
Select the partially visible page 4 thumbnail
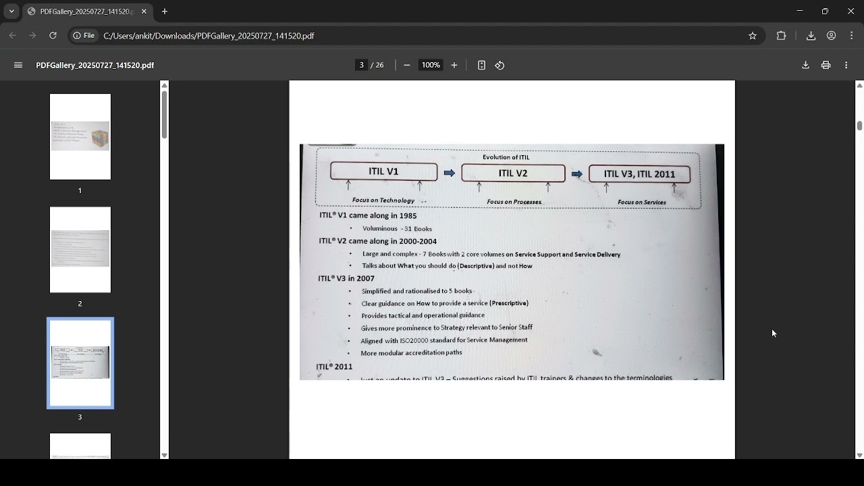[80, 446]
